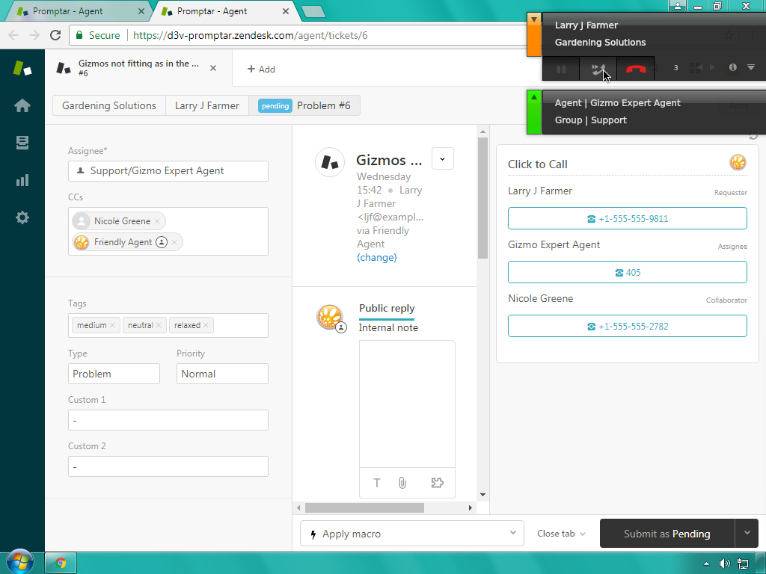The height and width of the screenshot is (574, 766).
Task: Switch to the Internal note tab
Action: (x=388, y=327)
